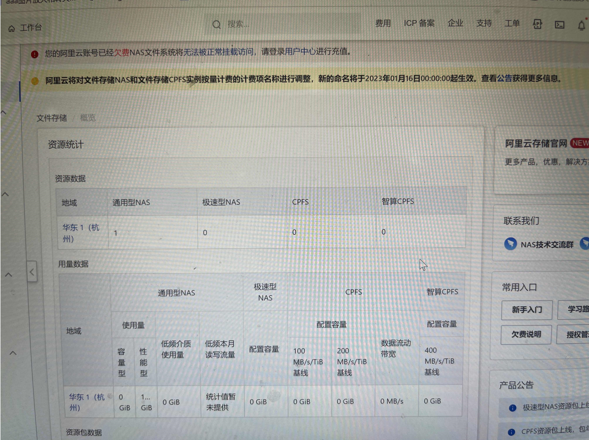
Task: Click the 欠费说明 button
Action: [x=526, y=334]
